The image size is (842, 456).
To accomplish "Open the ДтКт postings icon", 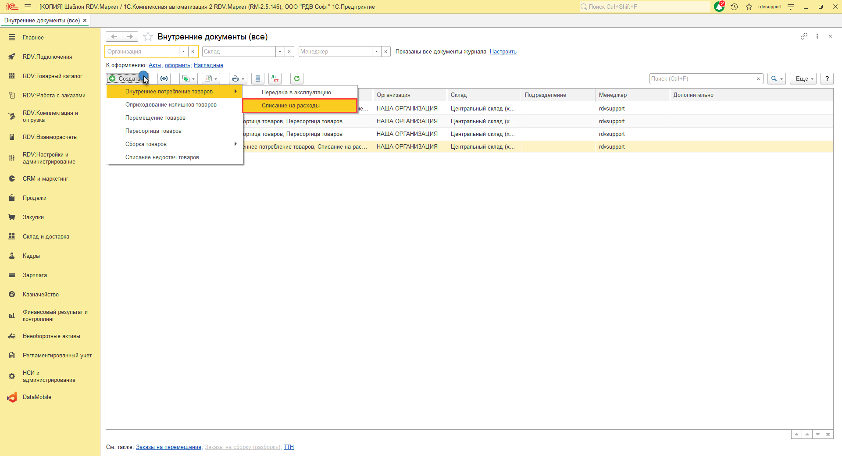I will (x=275, y=78).
